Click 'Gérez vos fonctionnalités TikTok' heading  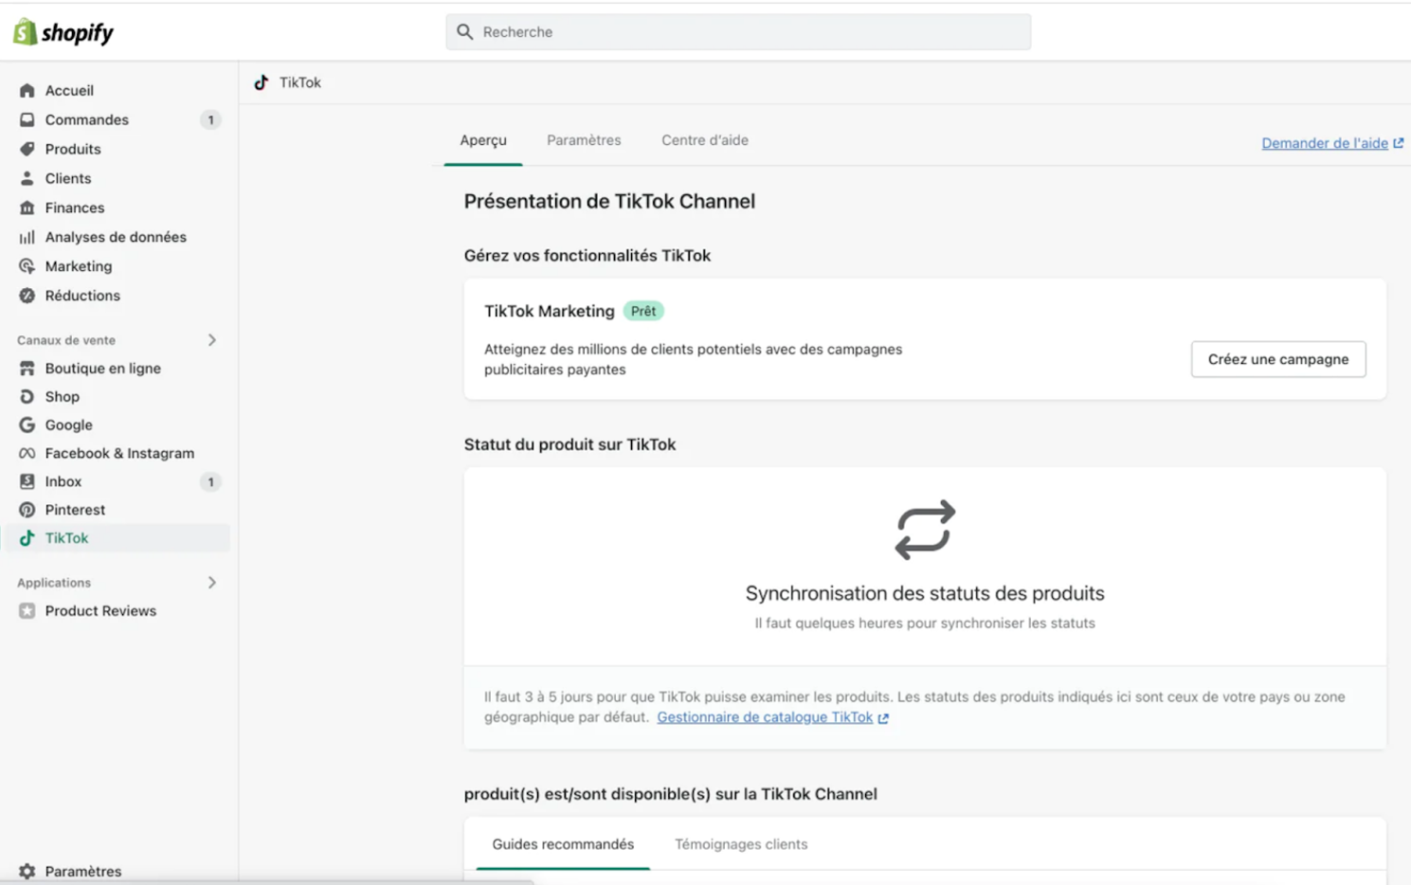[588, 256]
